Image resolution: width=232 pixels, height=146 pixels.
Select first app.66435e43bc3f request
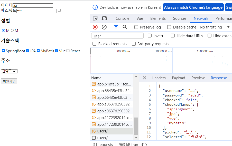[112, 91]
